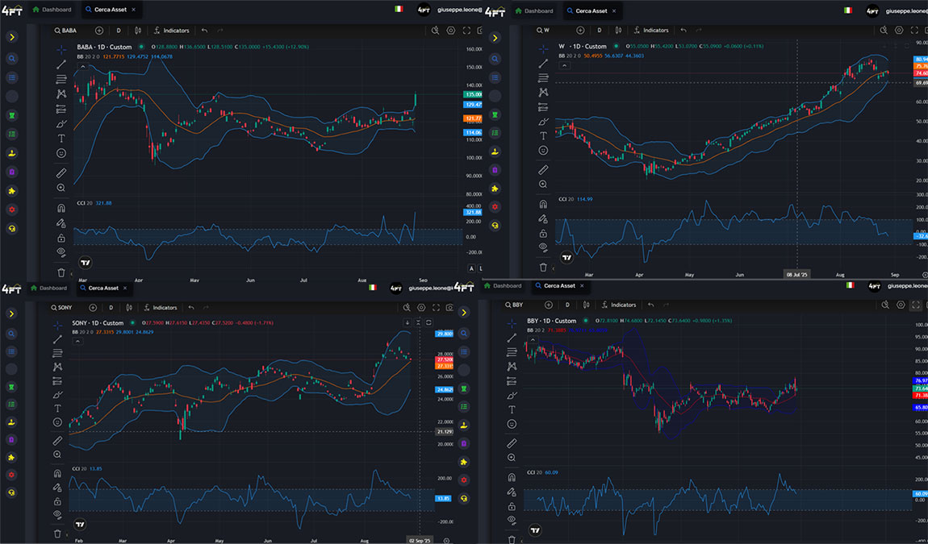Screen dimensions: 928x544
Task: Select the trend line tool on BABA chart
Action: point(61,64)
